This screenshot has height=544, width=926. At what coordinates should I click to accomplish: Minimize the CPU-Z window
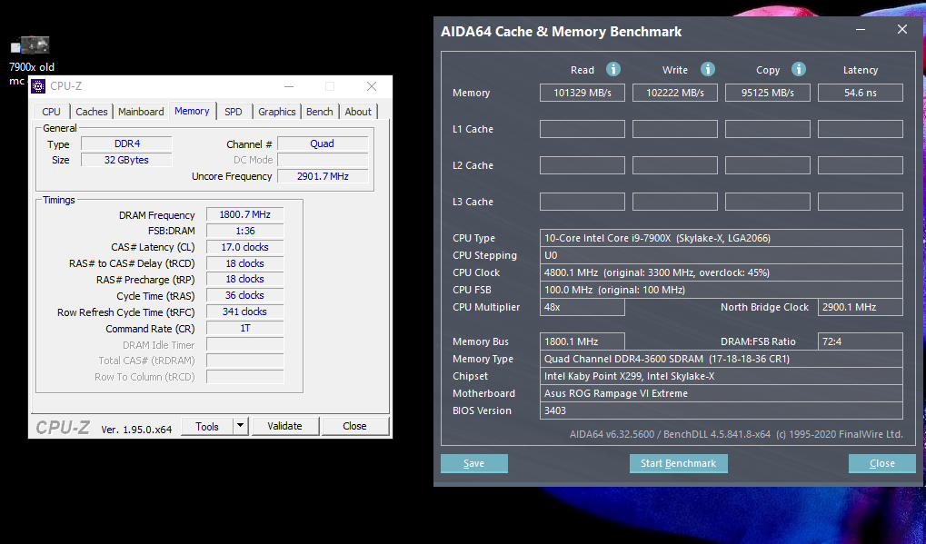(x=289, y=86)
